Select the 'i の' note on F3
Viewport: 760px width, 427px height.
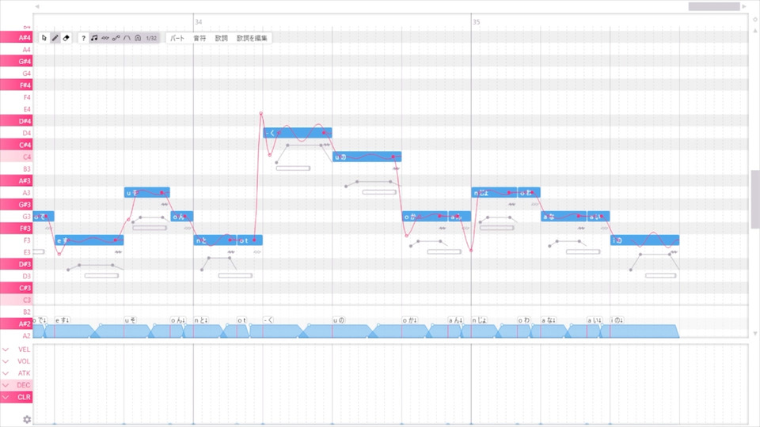[x=644, y=240]
